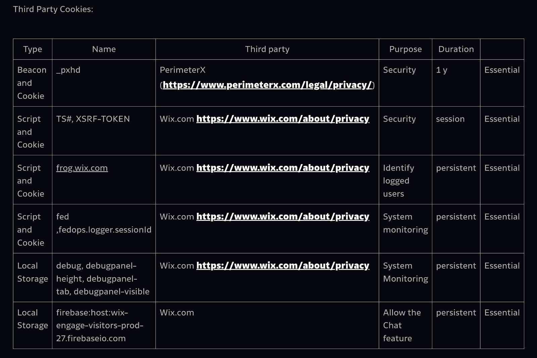Click the 'PerimeterX' third party name

coord(183,70)
